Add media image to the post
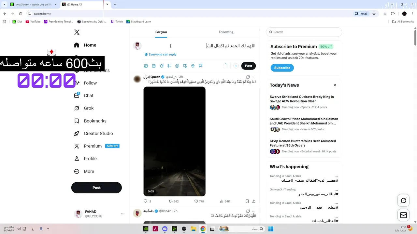 tap(146, 66)
